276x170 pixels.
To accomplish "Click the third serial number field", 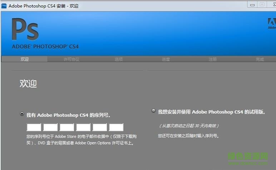I will tap(67, 127).
